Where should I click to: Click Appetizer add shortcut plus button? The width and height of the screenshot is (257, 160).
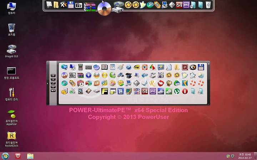(53, 79)
